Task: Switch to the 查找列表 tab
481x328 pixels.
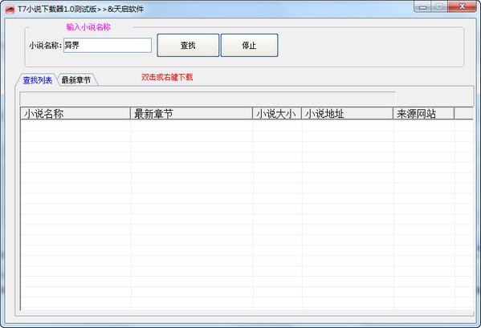Action: pyautogui.click(x=37, y=80)
